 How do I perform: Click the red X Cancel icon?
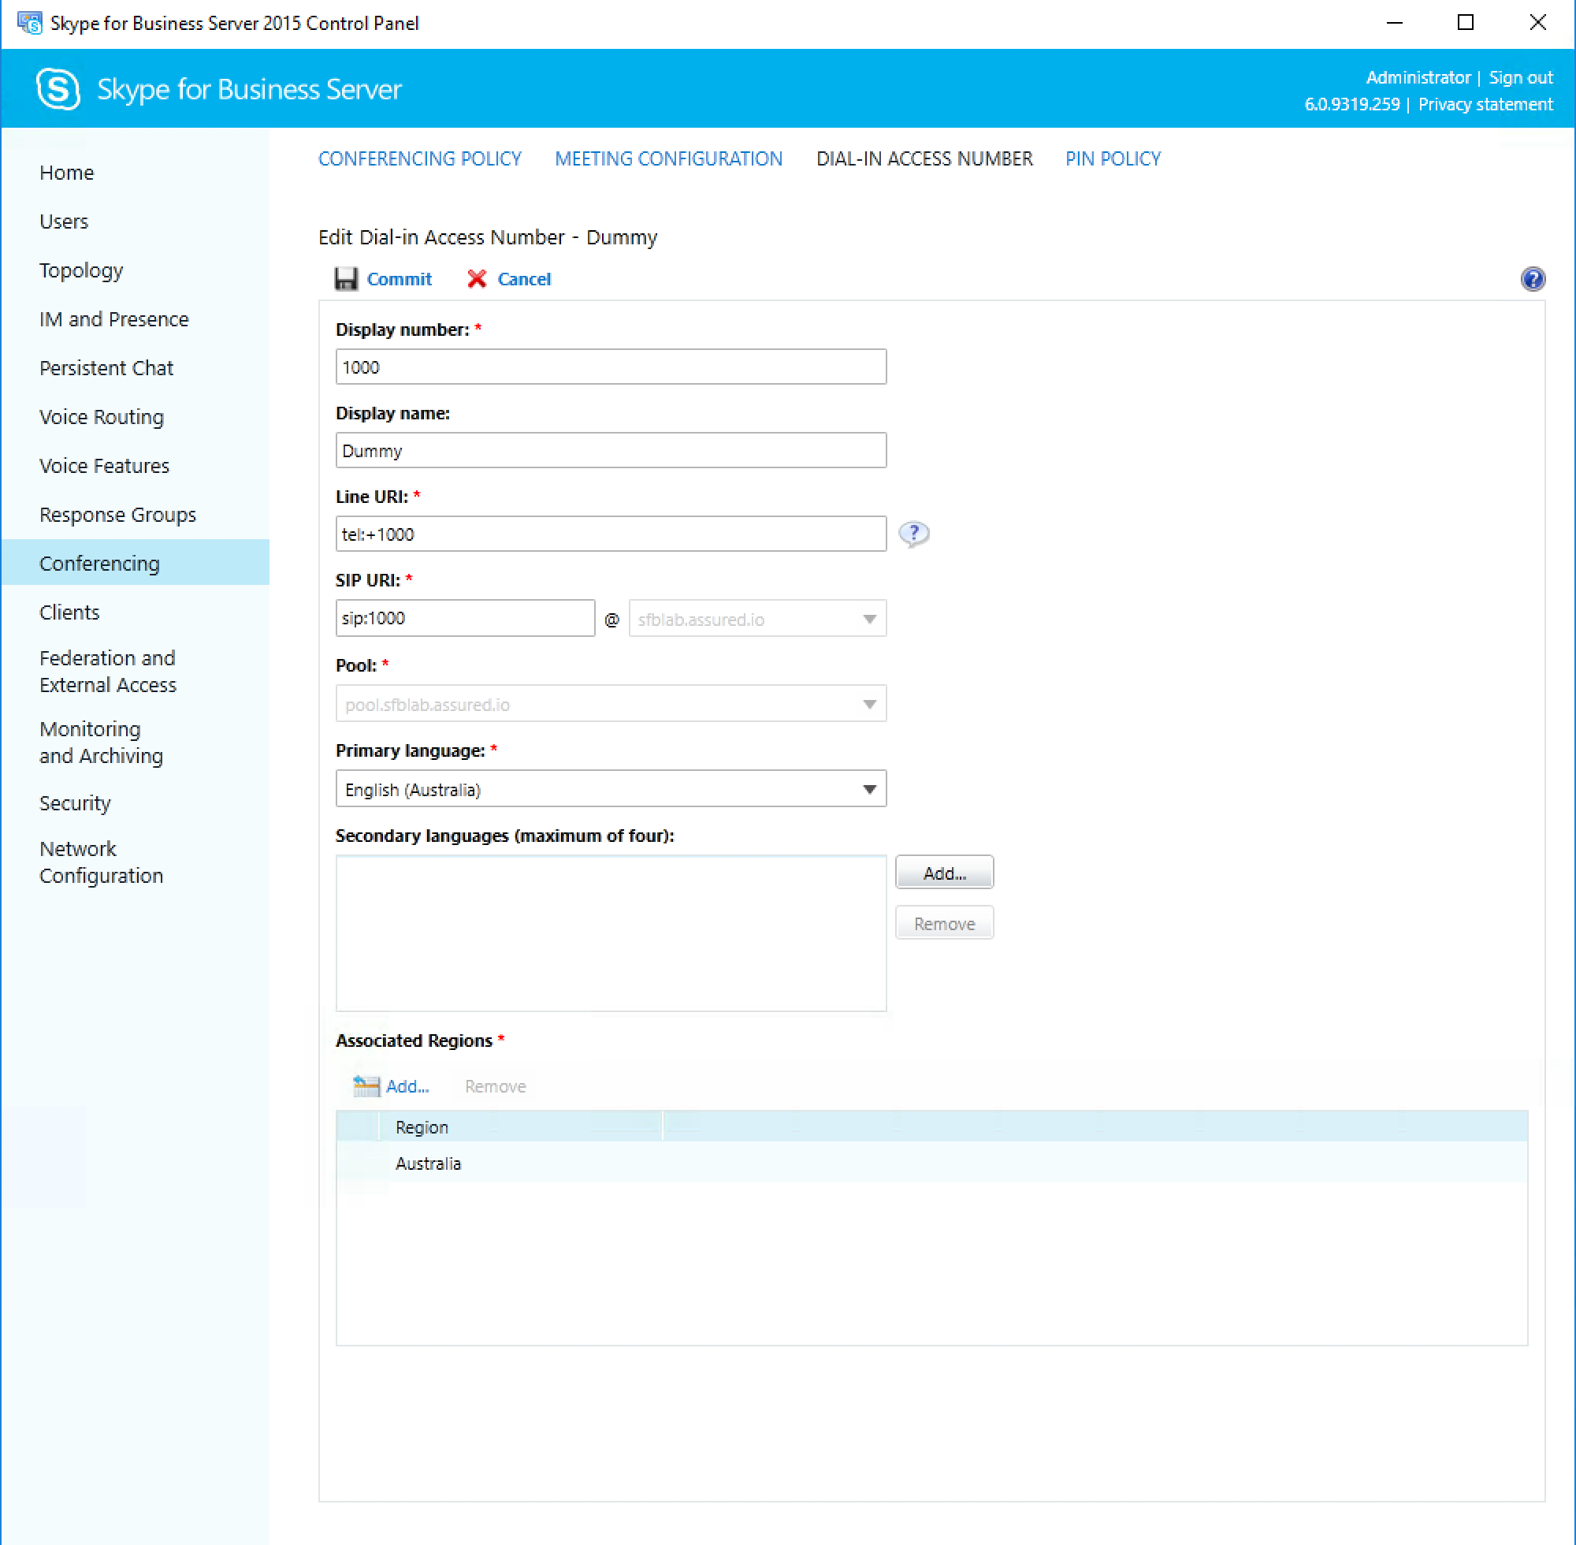tap(477, 279)
